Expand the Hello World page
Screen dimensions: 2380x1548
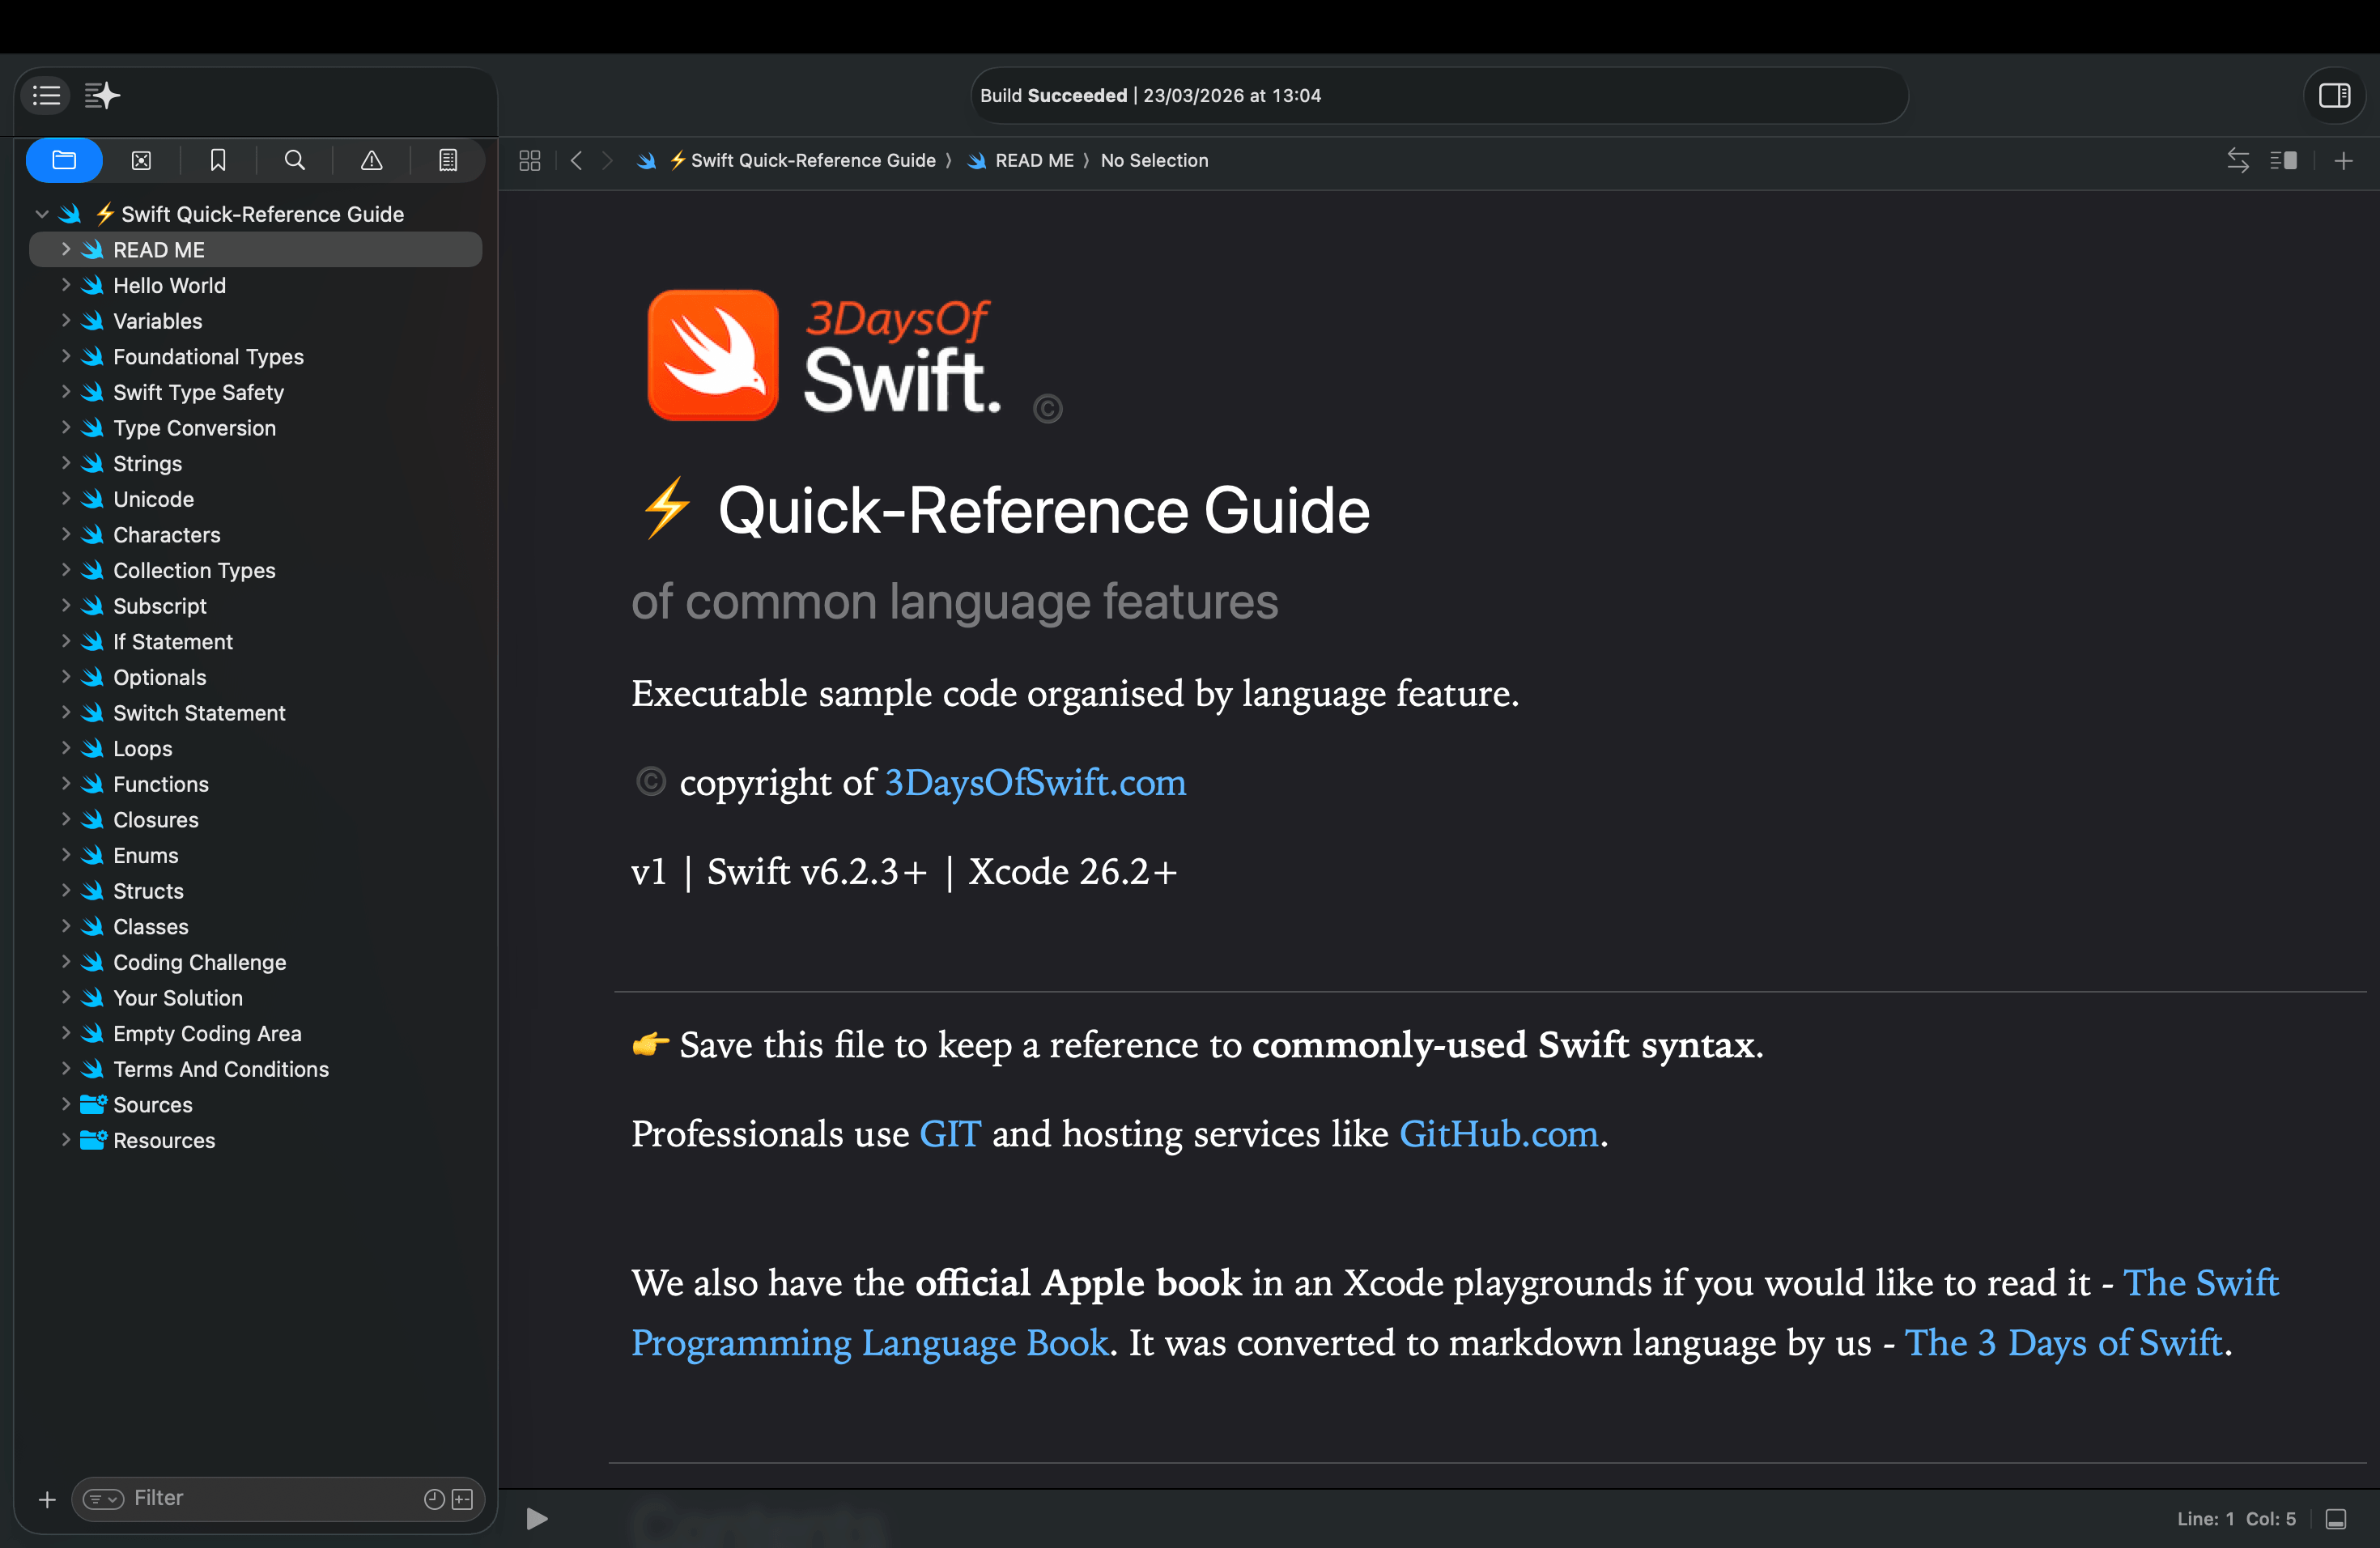click(66, 285)
